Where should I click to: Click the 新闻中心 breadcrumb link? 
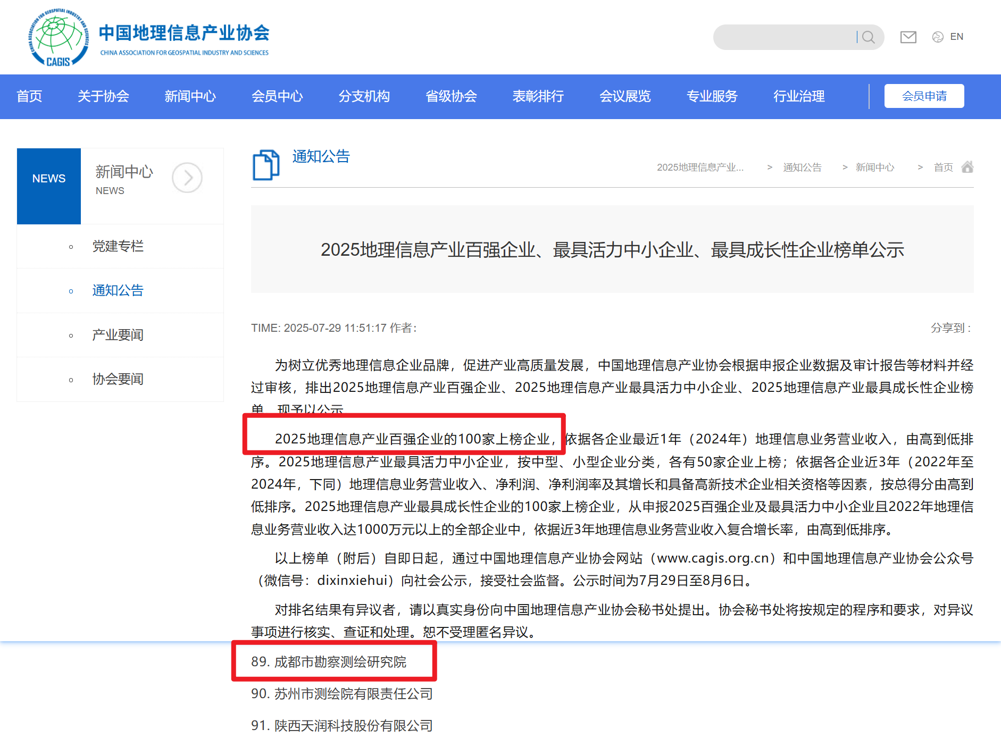[x=875, y=167]
